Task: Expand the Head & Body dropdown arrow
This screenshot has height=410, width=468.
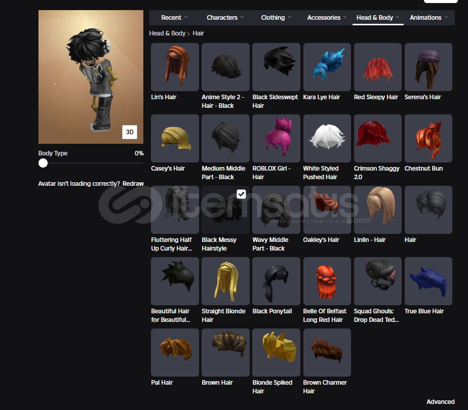Action: [397, 17]
